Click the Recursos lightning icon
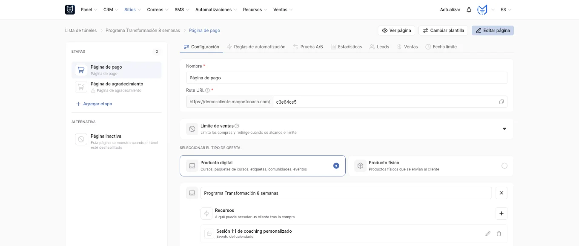 point(206,213)
